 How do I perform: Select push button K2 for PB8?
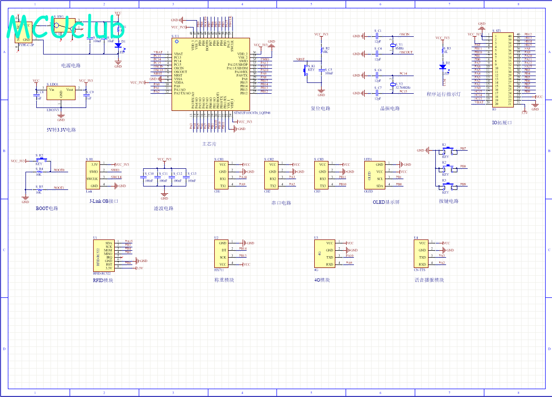click(x=448, y=168)
